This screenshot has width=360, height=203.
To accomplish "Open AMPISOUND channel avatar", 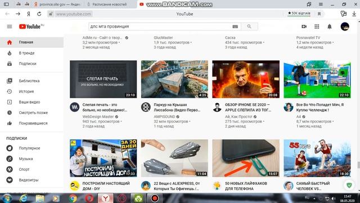I will click(146, 107).
